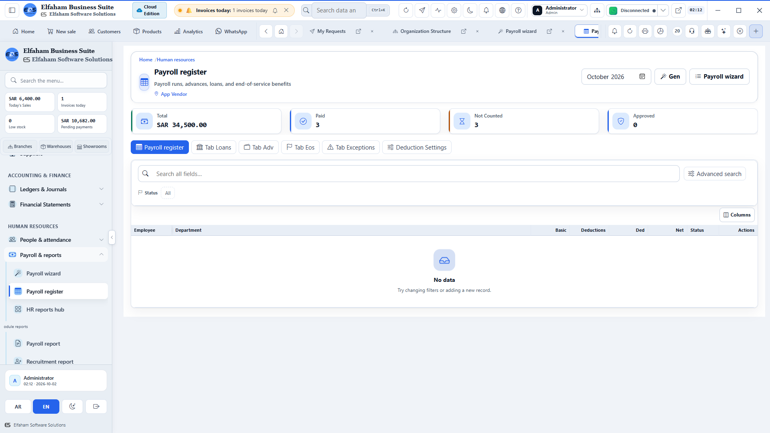This screenshot has width=770, height=433.
Task: Go back with the left chevron arrow
Action: click(266, 31)
